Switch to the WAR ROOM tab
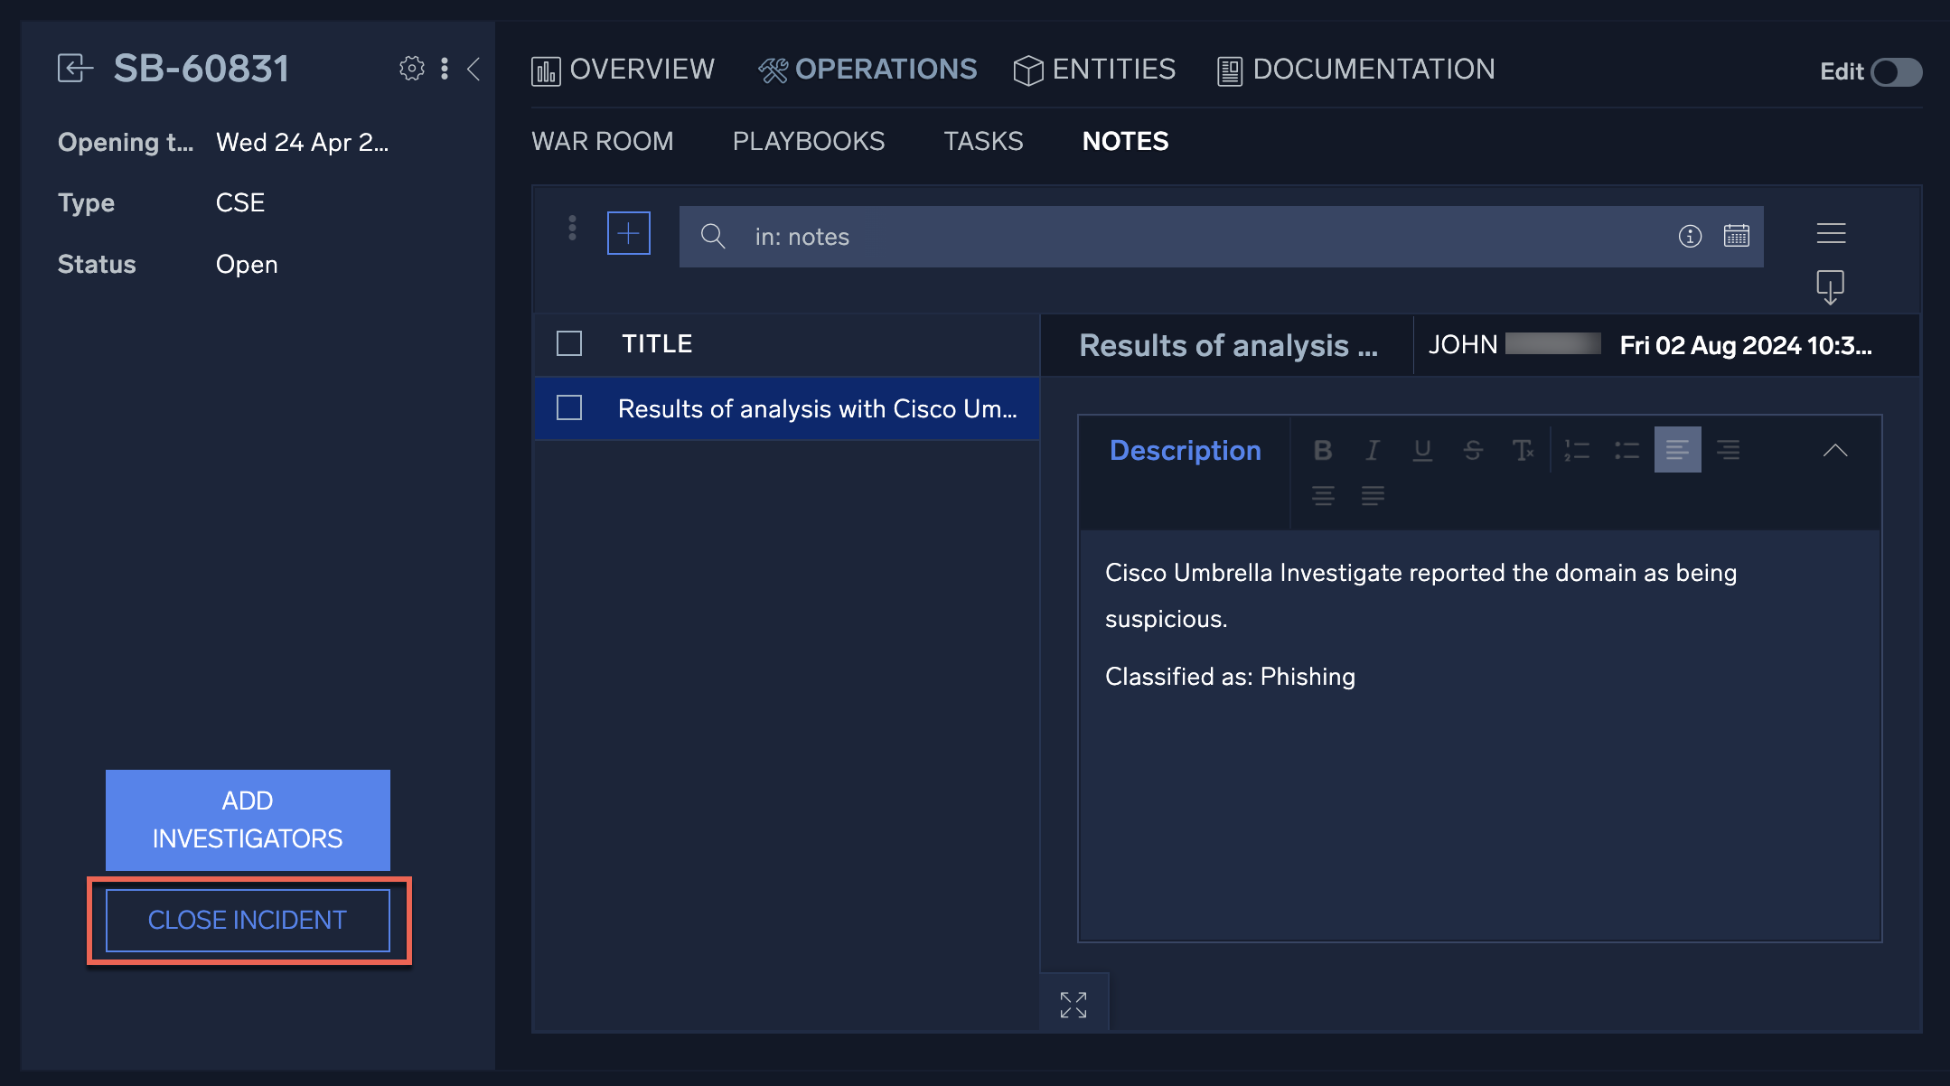The height and width of the screenshot is (1086, 1950). click(602, 141)
